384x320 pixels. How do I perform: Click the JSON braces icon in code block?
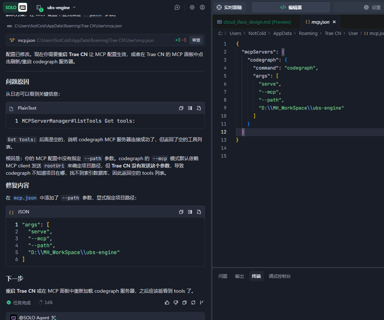[11, 213]
